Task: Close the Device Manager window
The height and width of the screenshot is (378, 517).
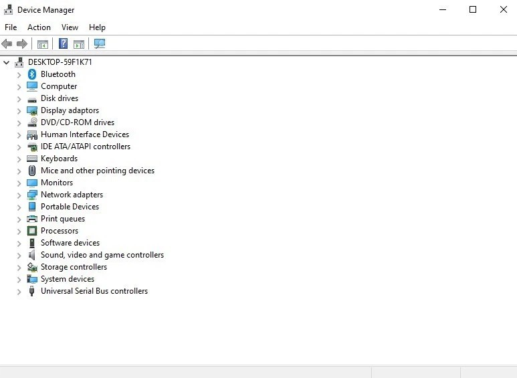Action: pos(503,9)
